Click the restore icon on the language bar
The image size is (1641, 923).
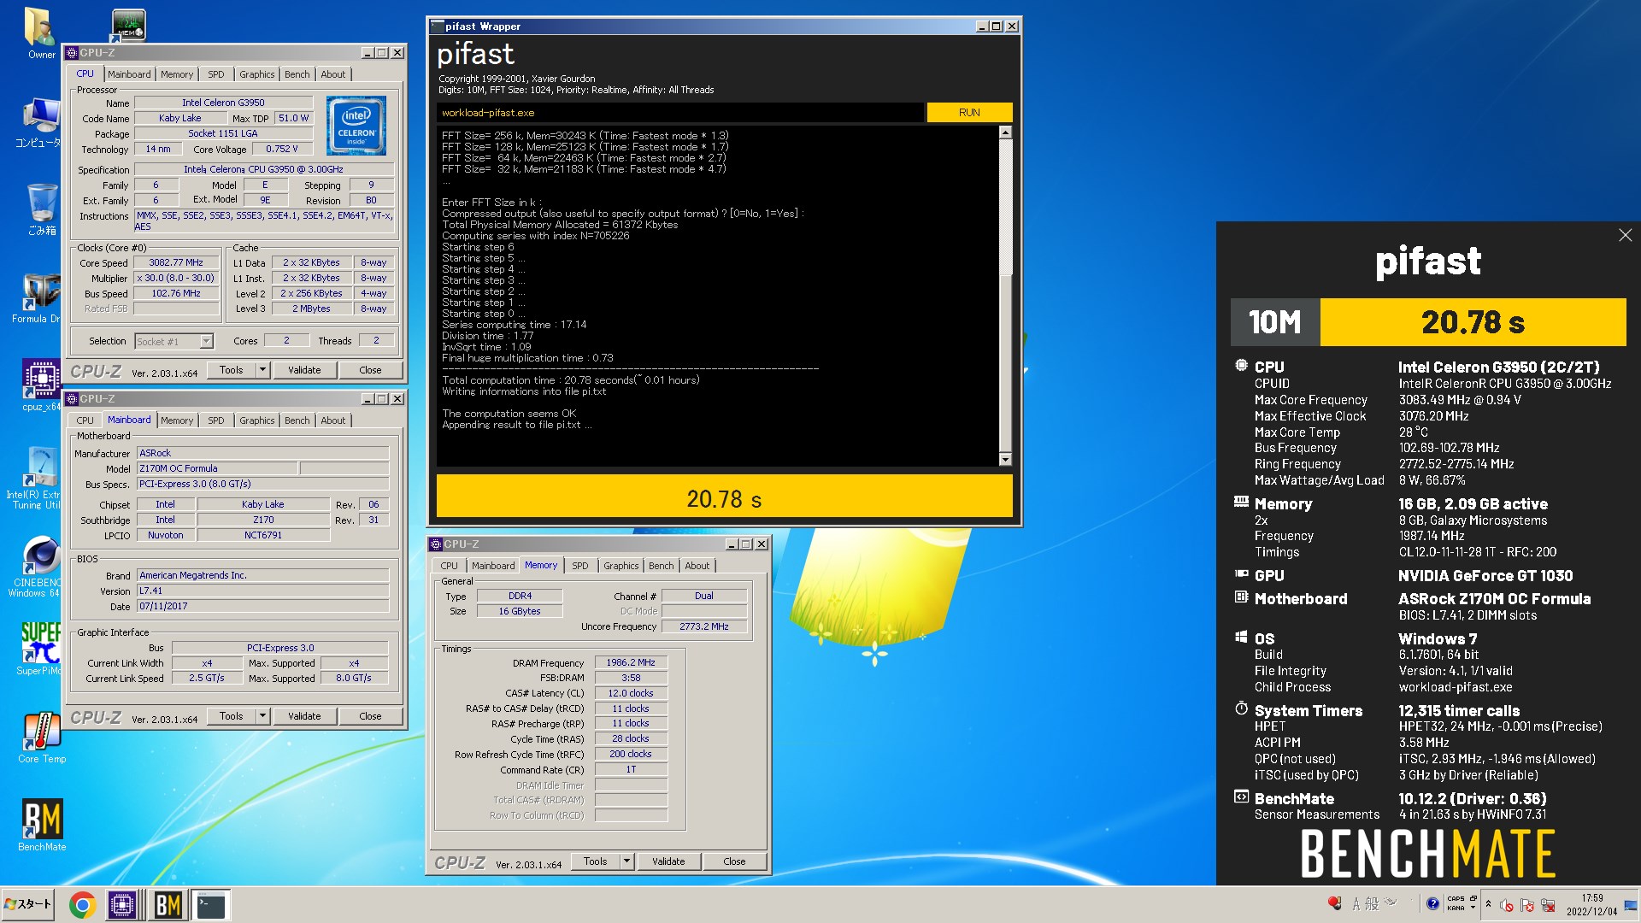pos(1473,898)
